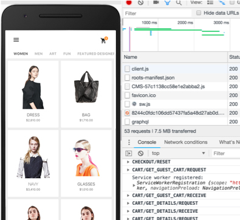Open the BAG product photo
The image size is (240, 220).
[x=86, y=87]
